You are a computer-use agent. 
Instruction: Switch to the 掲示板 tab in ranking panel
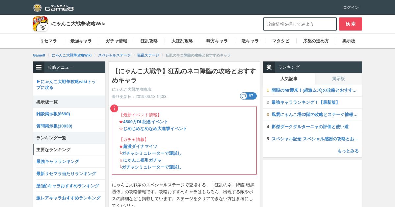[x=338, y=79]
